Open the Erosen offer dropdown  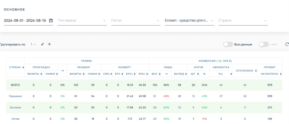click(x=189, y=20)
